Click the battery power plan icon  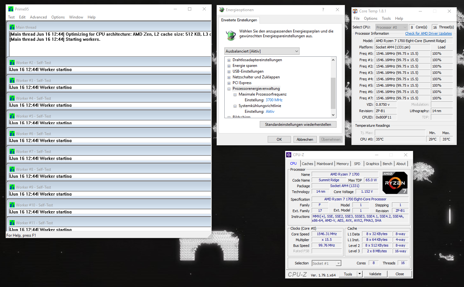click(x=231, y=35)
